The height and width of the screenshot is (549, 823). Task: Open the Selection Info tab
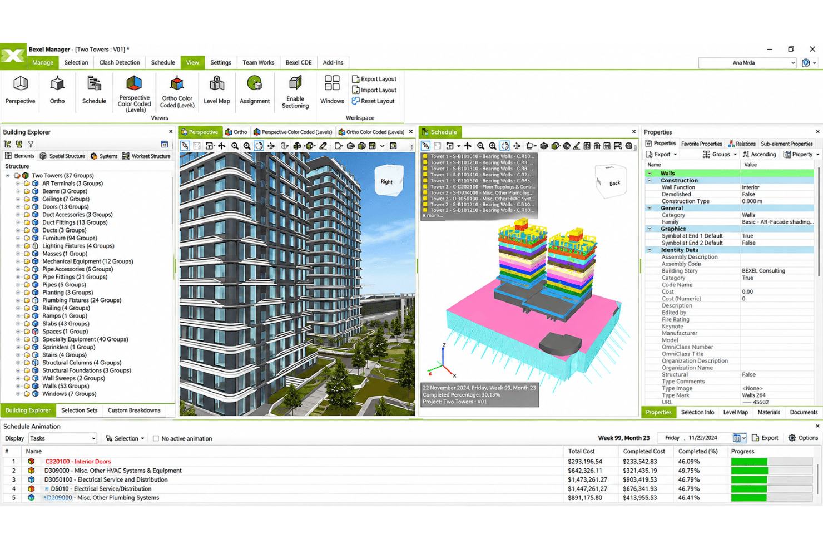tap(697, 412)
